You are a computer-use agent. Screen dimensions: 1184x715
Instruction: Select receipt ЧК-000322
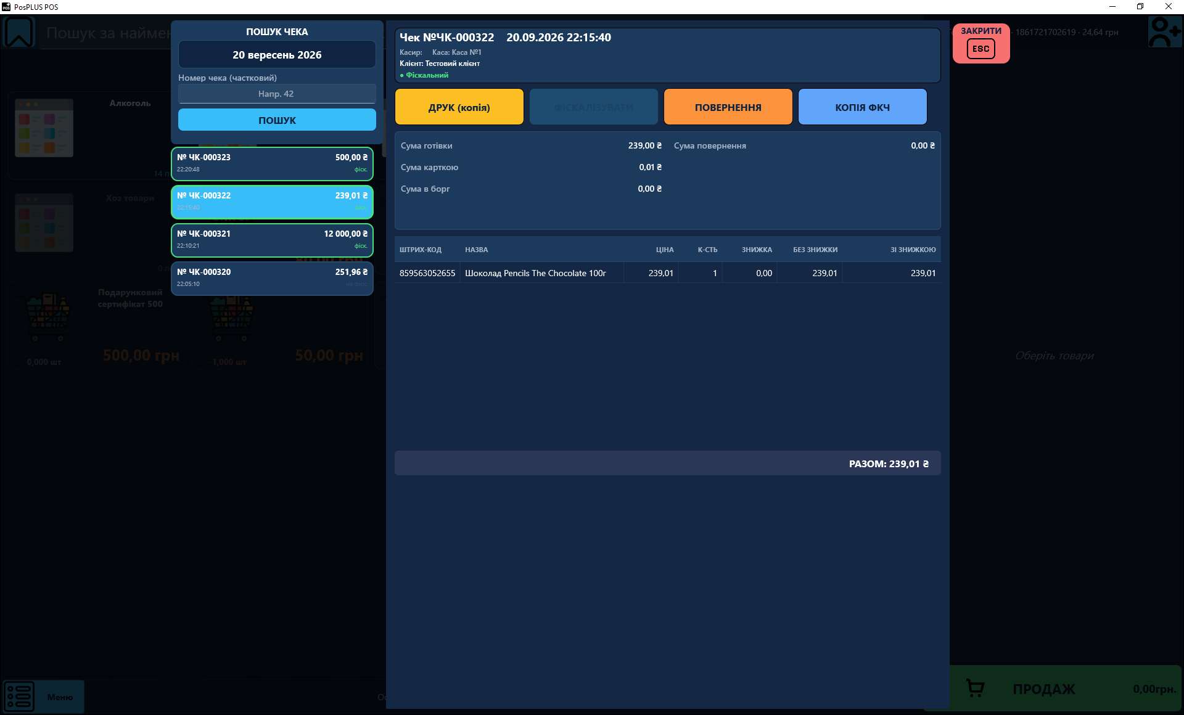click(272, 202)
